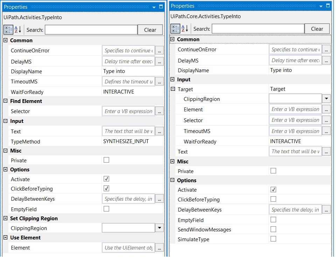
Task: Collapse Input category in right panel
Action: click(x=173, y=79)
